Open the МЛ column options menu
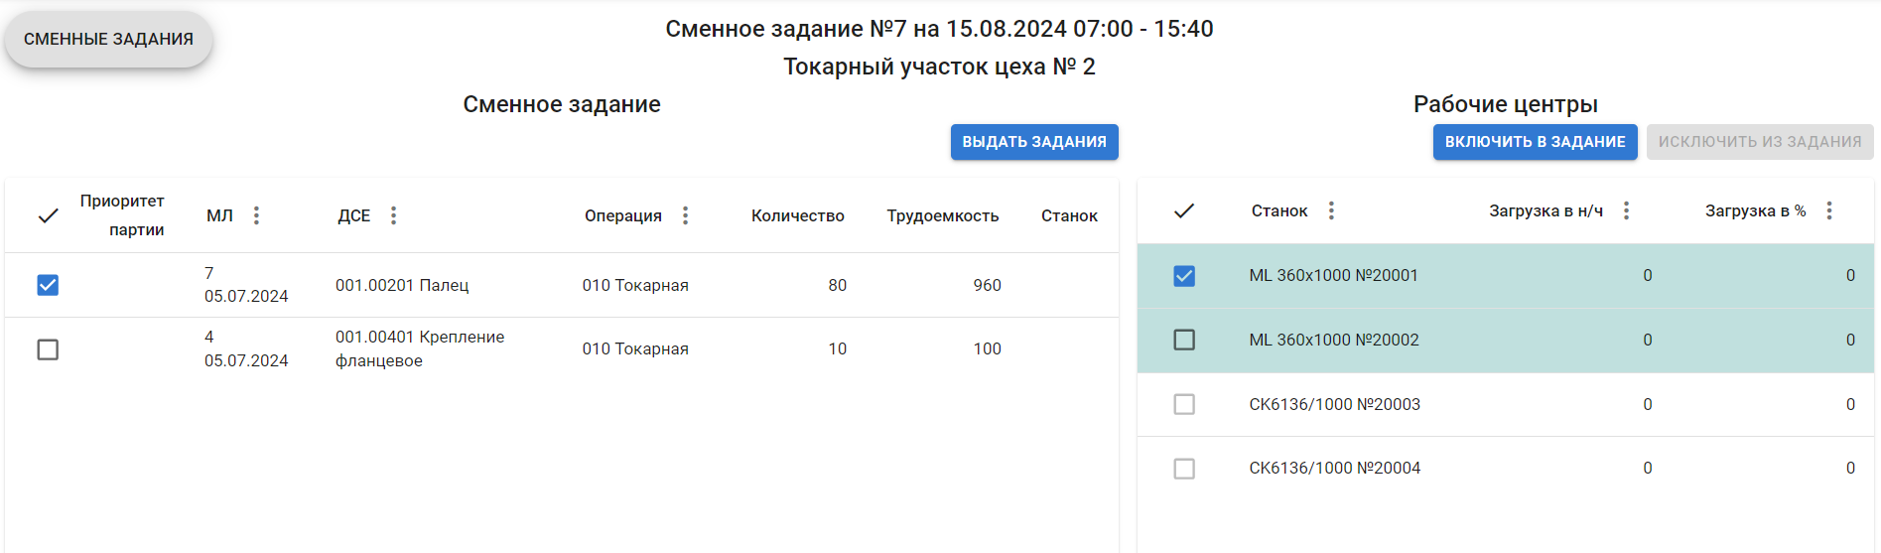The image size is (1881, 553). tap(256, 215)
